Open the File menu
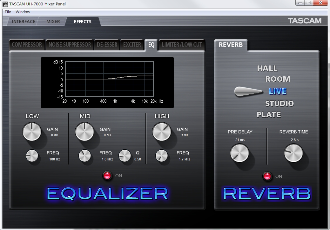This screenshot has height=230, width=330. point(8,12)
